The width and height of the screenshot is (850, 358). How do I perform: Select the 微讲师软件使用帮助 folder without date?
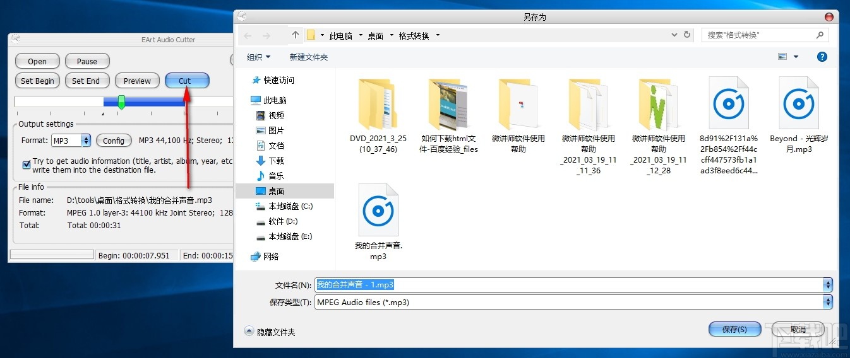[518, 116]
